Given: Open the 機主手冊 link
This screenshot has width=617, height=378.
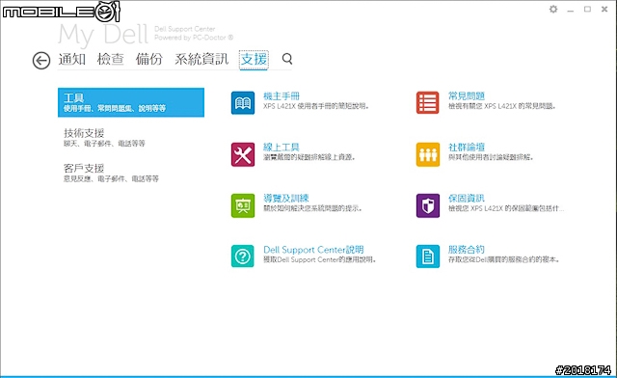Looking at the screenshot, I should click(x=282, y=95).
